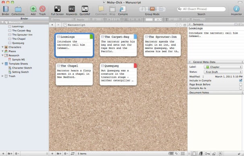Image resolution: width=244 pixels, height=156 pixels.
Task: Select The Sprouter-Inn index card
Action: point(162,45)
